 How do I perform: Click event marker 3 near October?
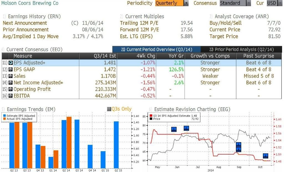265,156
